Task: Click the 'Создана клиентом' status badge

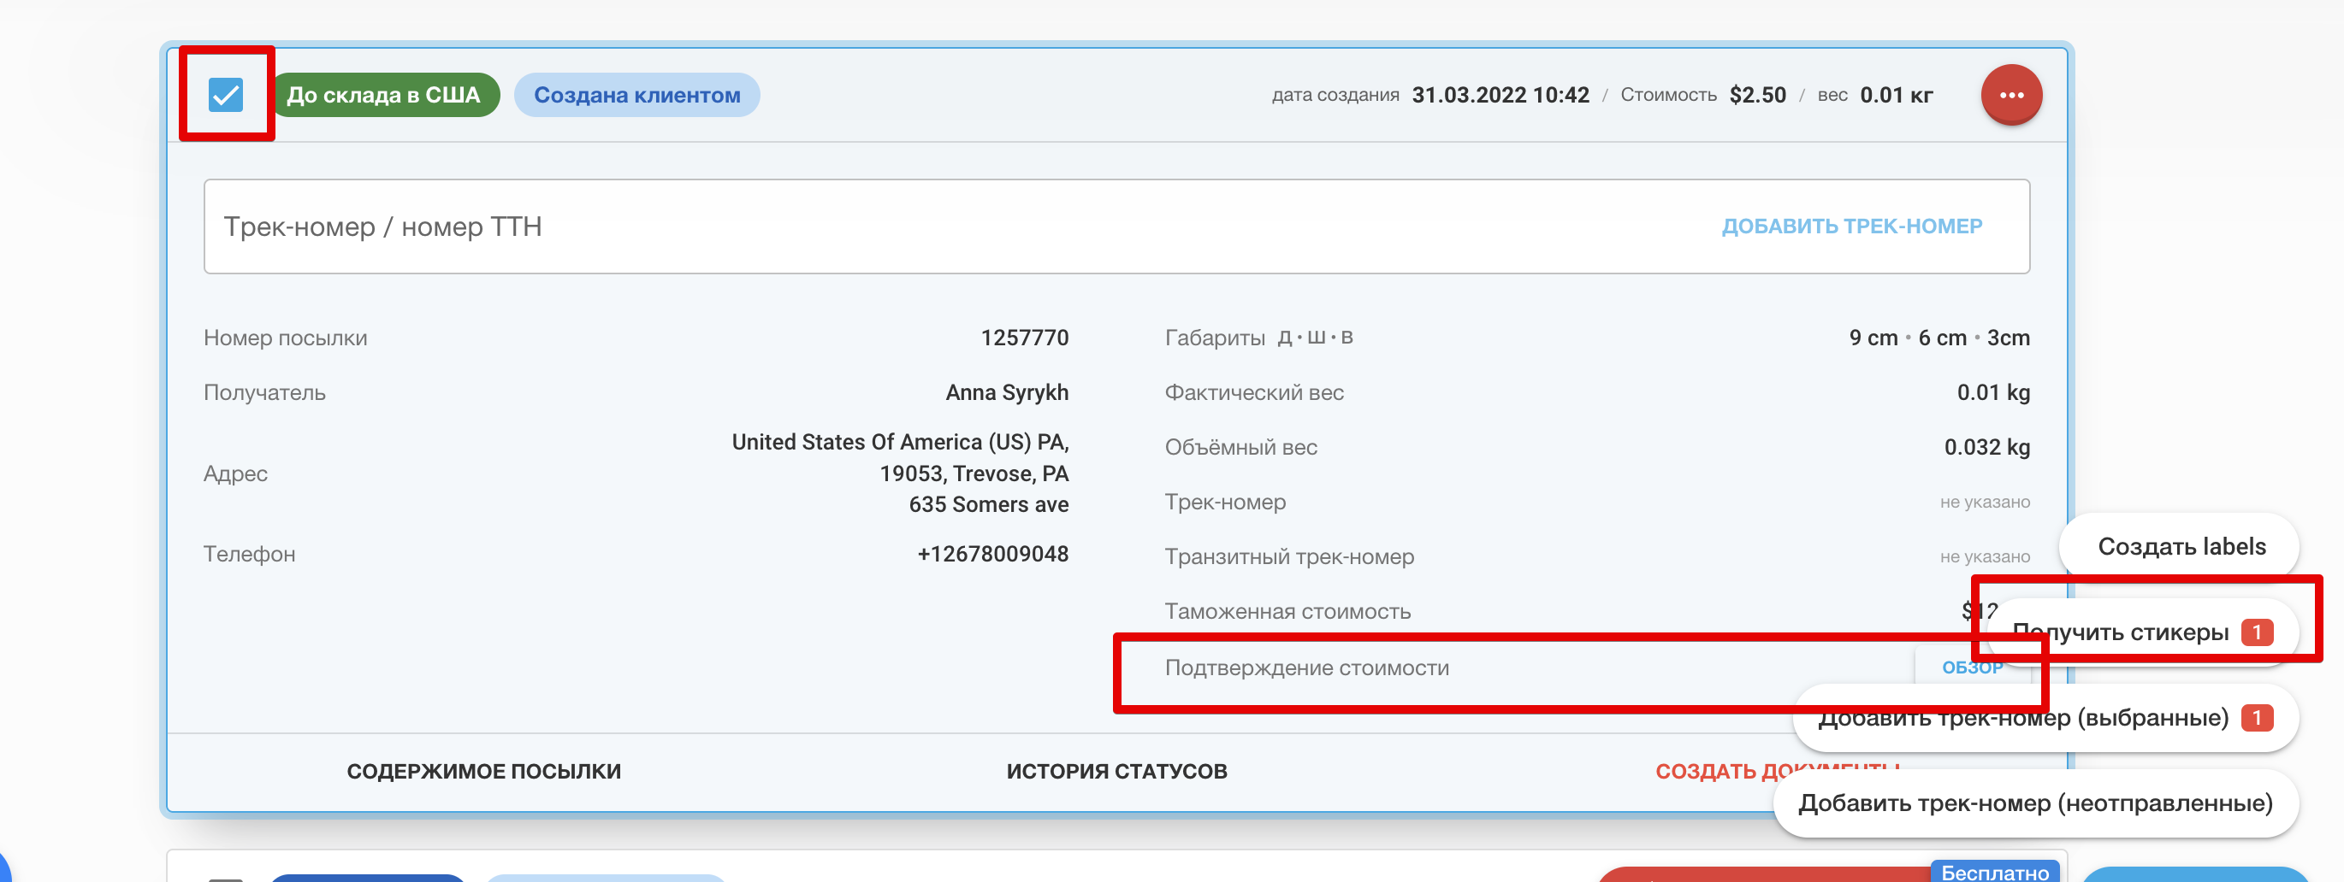Action: click(637, 95)
